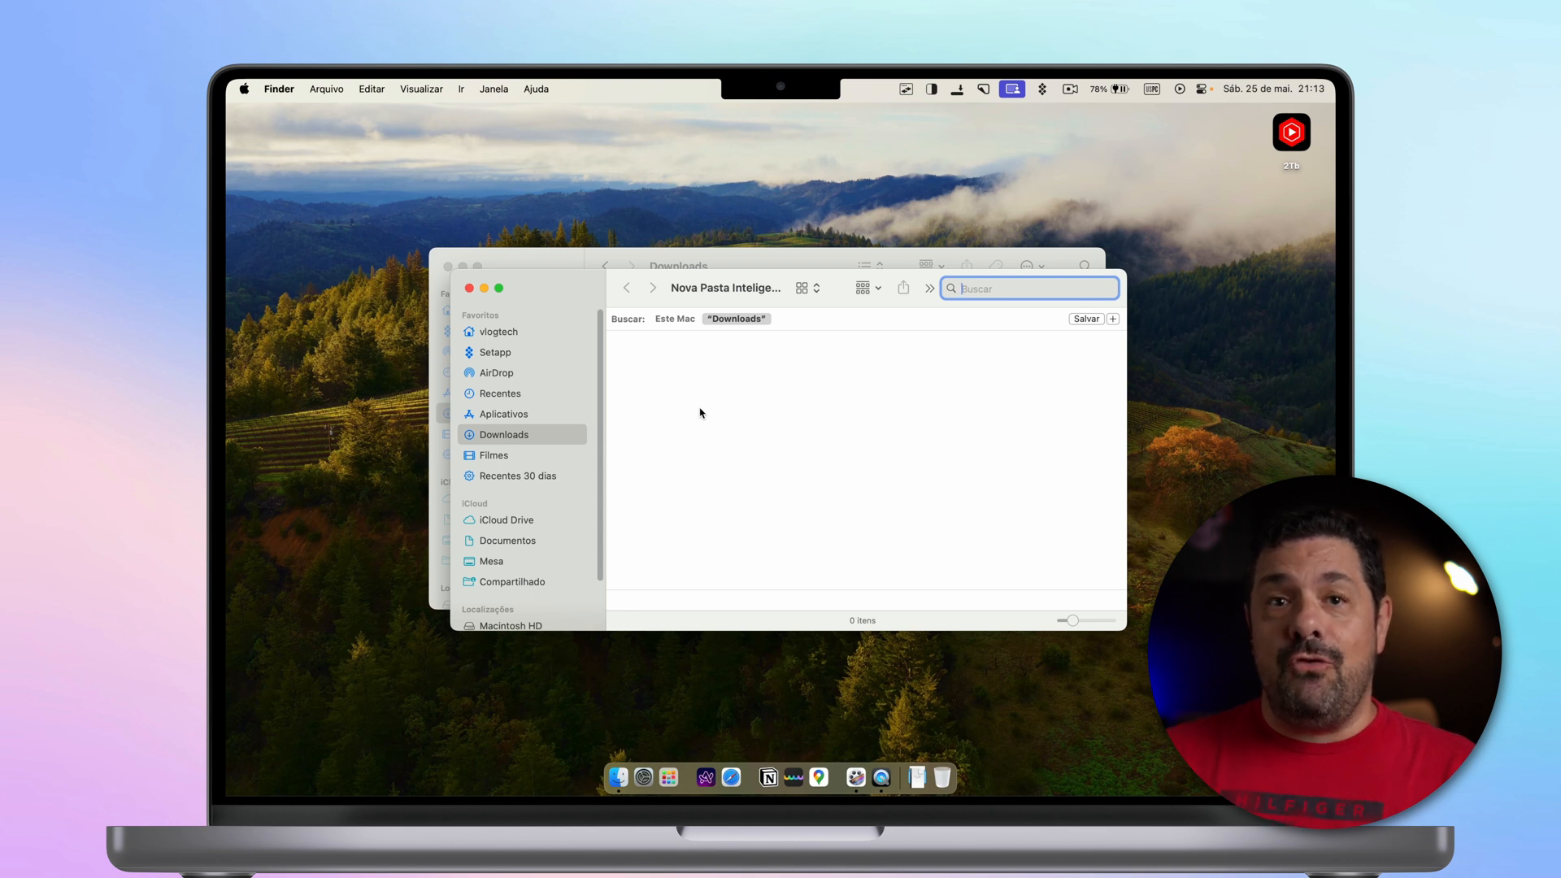The width and height of the screenshot is (1561, 878).
Task: Select the vlogtech favorite folder
Action: click(x=498, y=331)
